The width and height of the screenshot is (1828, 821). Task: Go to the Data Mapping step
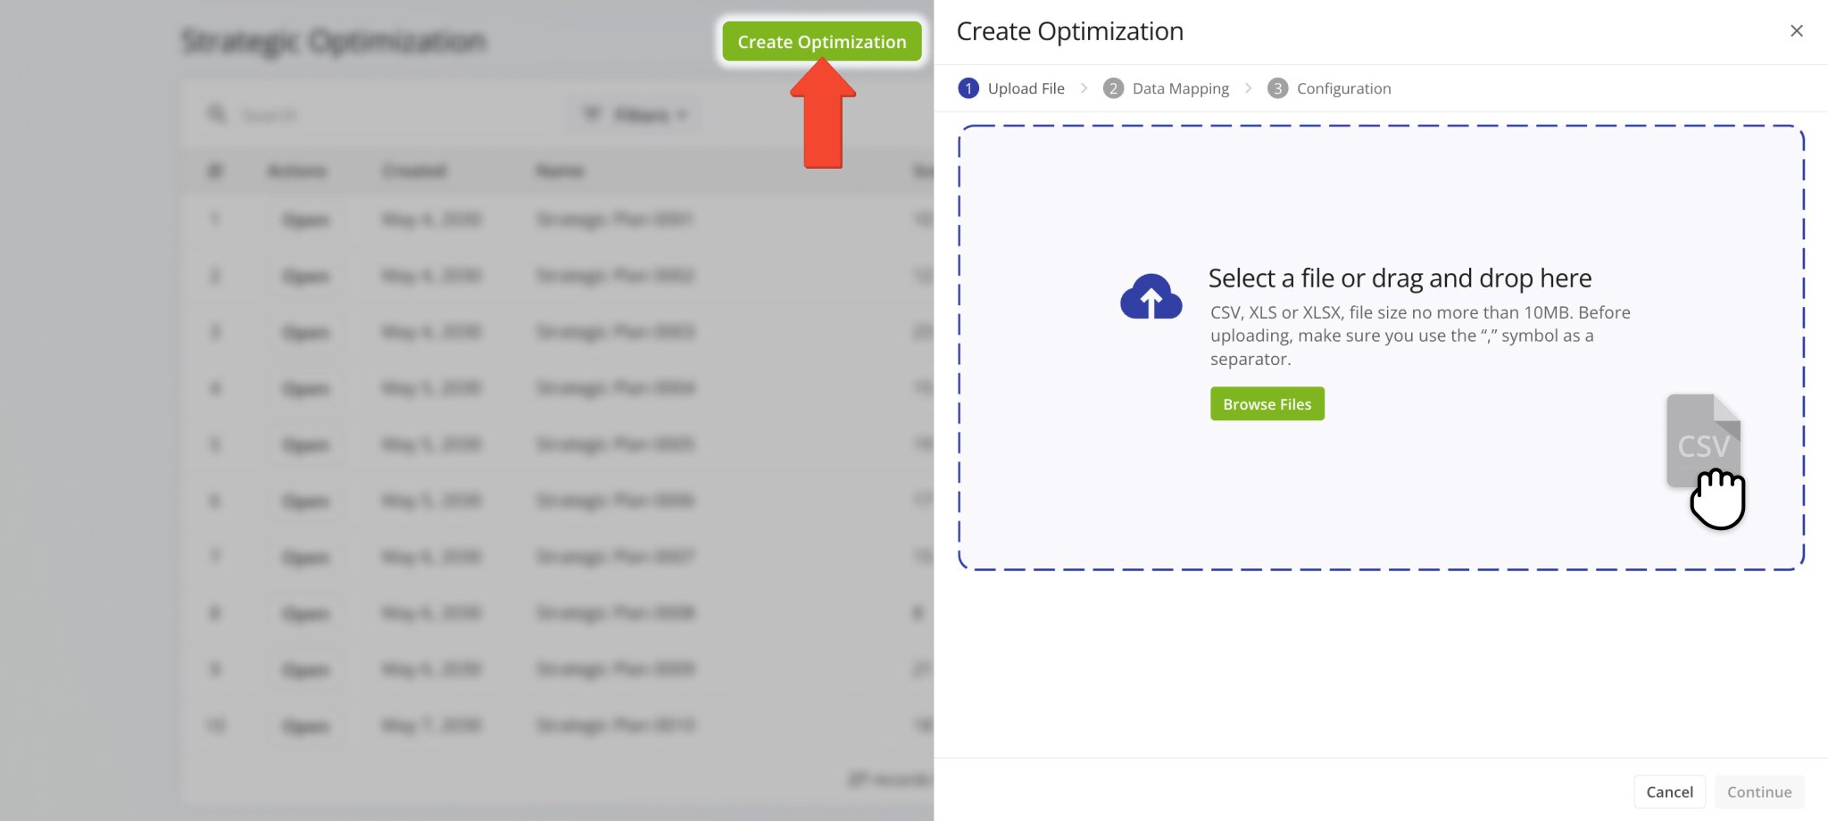pos(1166,88)
